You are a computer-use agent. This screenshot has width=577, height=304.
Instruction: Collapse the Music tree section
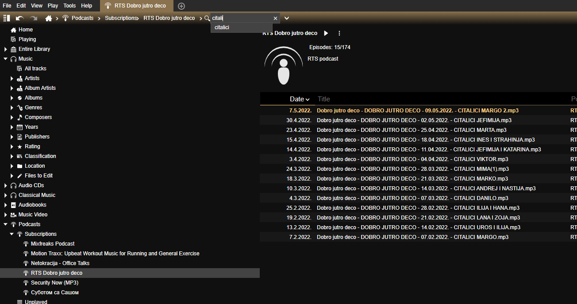5,59
